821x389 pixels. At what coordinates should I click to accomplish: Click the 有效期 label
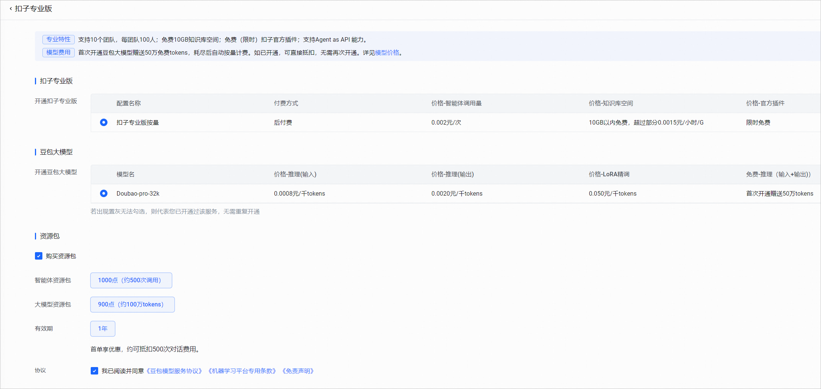(44, 329)
